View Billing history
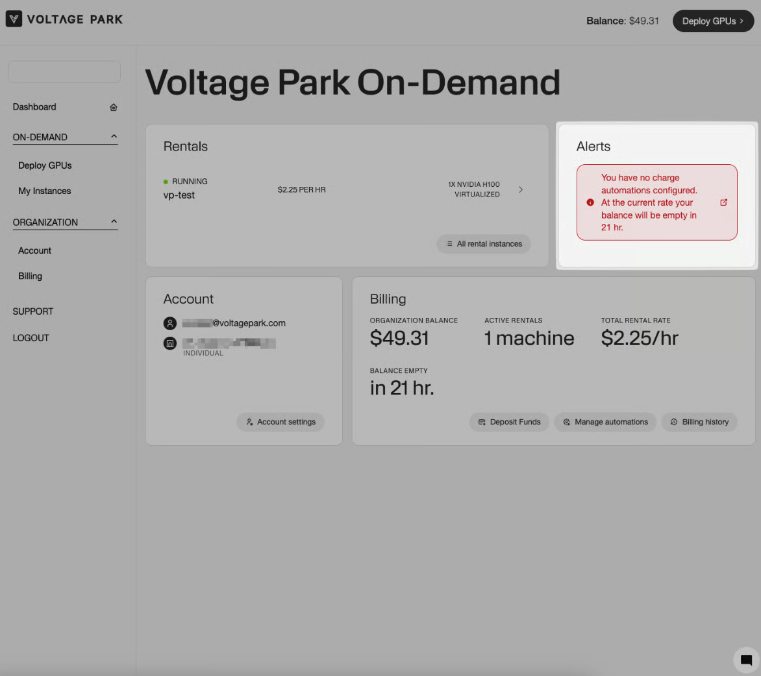Viewport: 761px width, 676px height. coord(699,422)
